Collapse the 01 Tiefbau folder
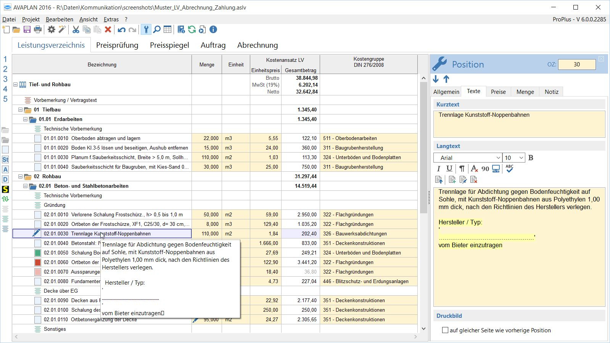 click(x=21, y=110)
